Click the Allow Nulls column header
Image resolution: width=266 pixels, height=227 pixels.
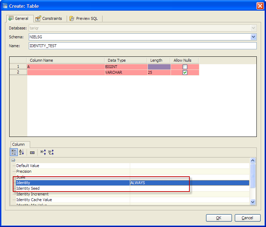(x=184, y=60)
